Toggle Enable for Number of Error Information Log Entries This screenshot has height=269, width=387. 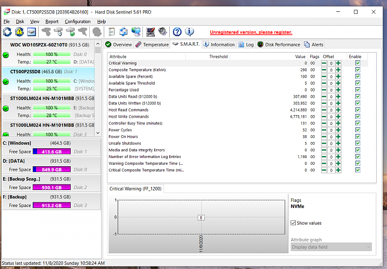tap(358, 156)
